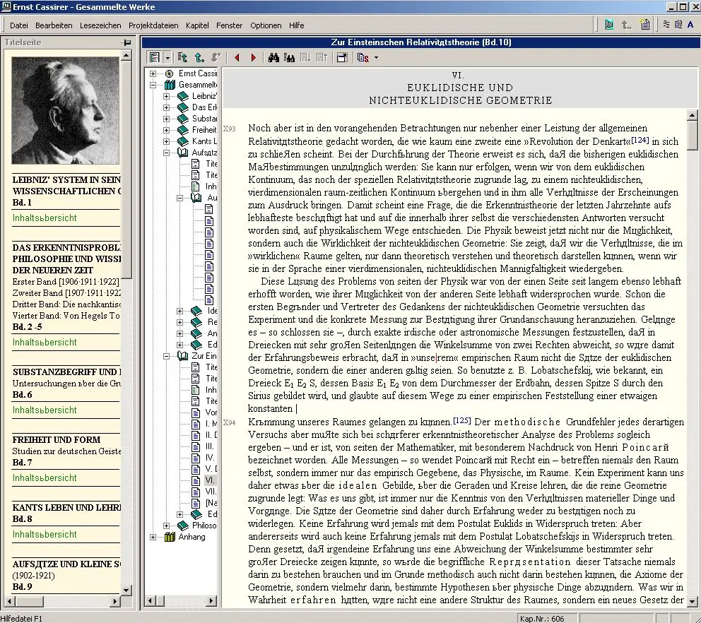Select chapter IV. in the tree
The height and width of the screenshot is (623, 701).
210,458
